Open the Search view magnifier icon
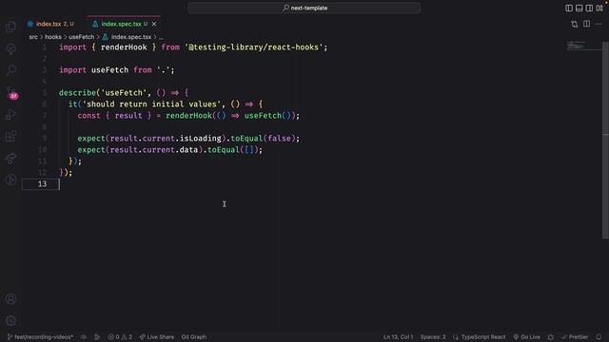Screen dimensions: 609x342 [x=10, y=70]
